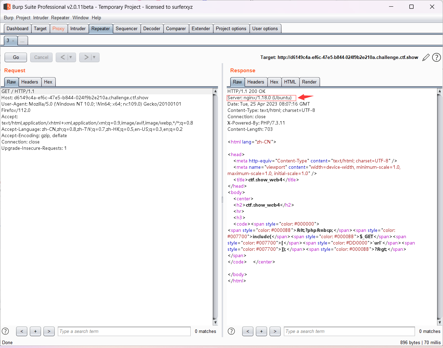Switch to the Proxy tab

58,29
